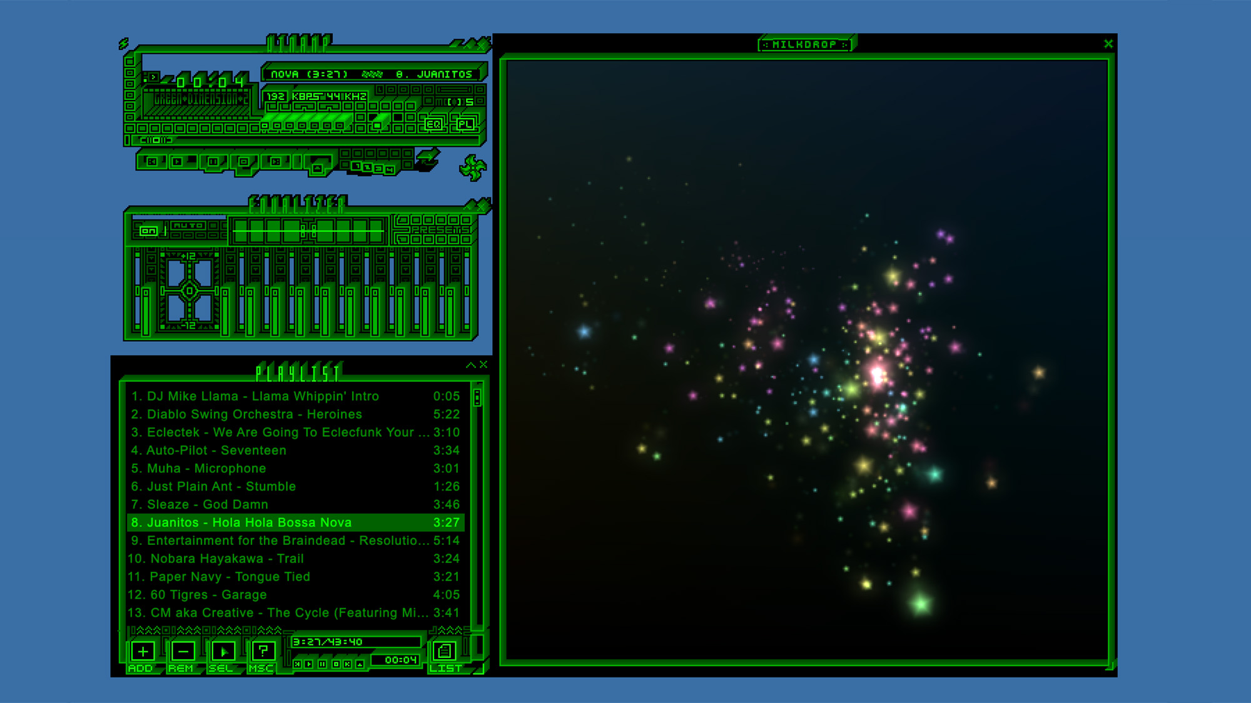Click the Eject button in main window
The image size is (1251, 703).
coord(318,167)
